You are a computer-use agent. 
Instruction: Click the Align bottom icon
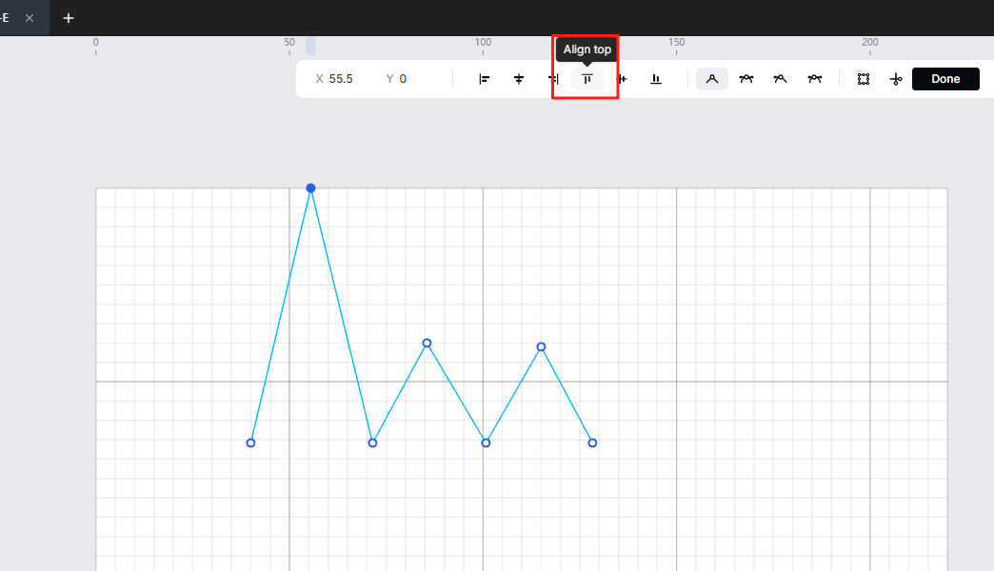click(x=656, y=79)
